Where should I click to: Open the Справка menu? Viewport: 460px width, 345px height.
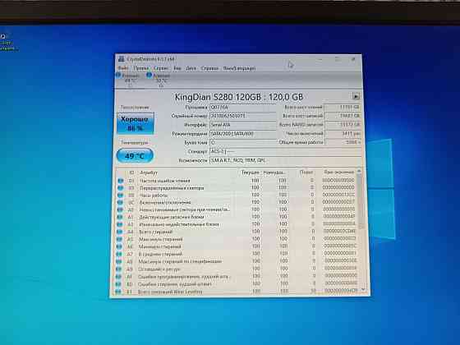[209, 68]
